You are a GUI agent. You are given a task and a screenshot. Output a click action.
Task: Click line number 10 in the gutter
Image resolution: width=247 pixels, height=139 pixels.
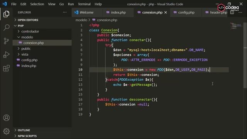(80, 69)
